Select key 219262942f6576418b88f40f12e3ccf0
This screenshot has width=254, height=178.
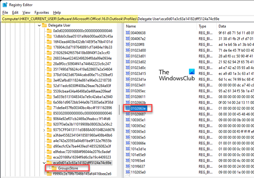coord(82,53)
